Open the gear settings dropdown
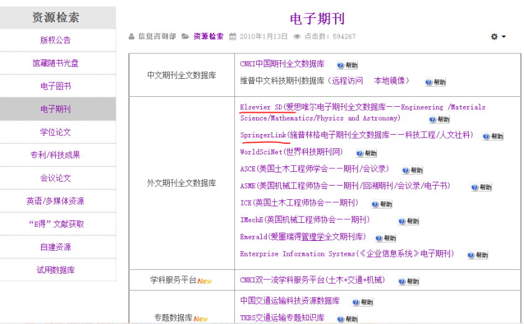The width and height of the screenshot is (524, 324). (498, 37)
